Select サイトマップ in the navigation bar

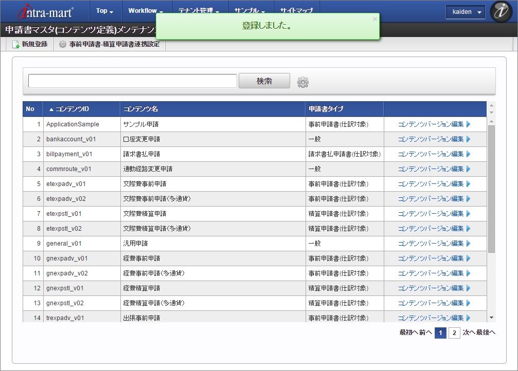point(296,9)
